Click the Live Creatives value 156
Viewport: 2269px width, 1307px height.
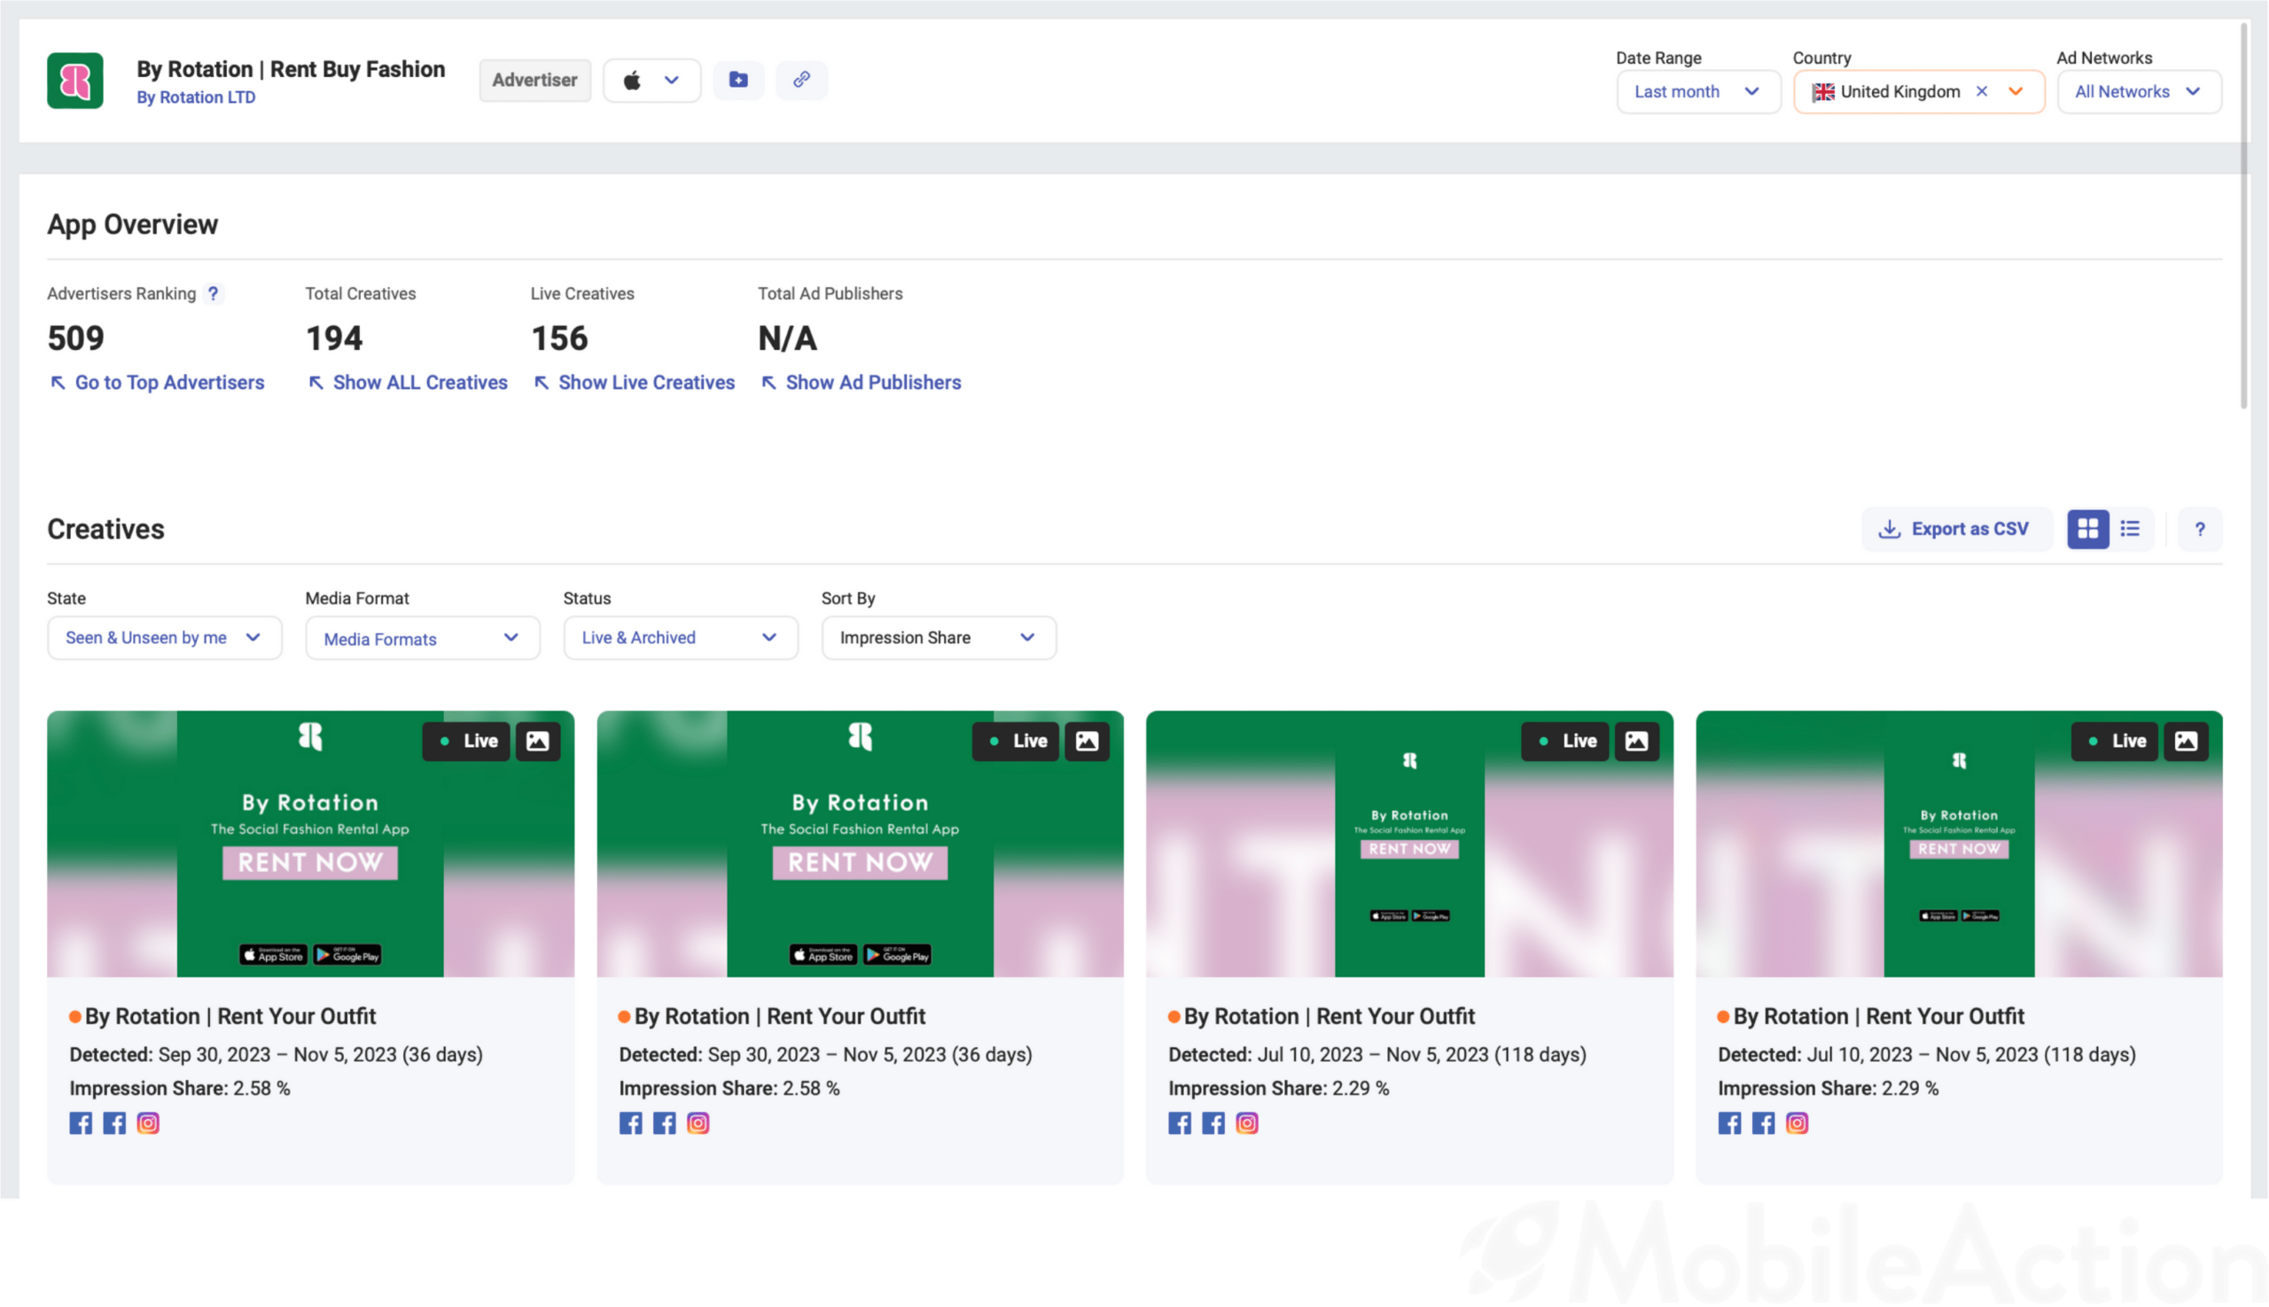click(x=559, y=338)
